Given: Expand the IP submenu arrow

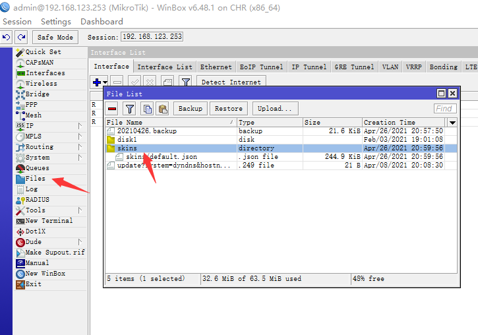Looking at the screenshot, I should point(80,126).
